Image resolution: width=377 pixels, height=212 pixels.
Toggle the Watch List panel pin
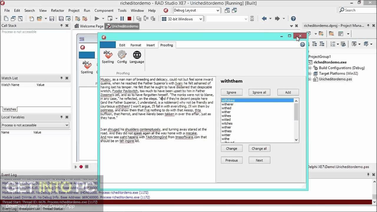point(62,78)
